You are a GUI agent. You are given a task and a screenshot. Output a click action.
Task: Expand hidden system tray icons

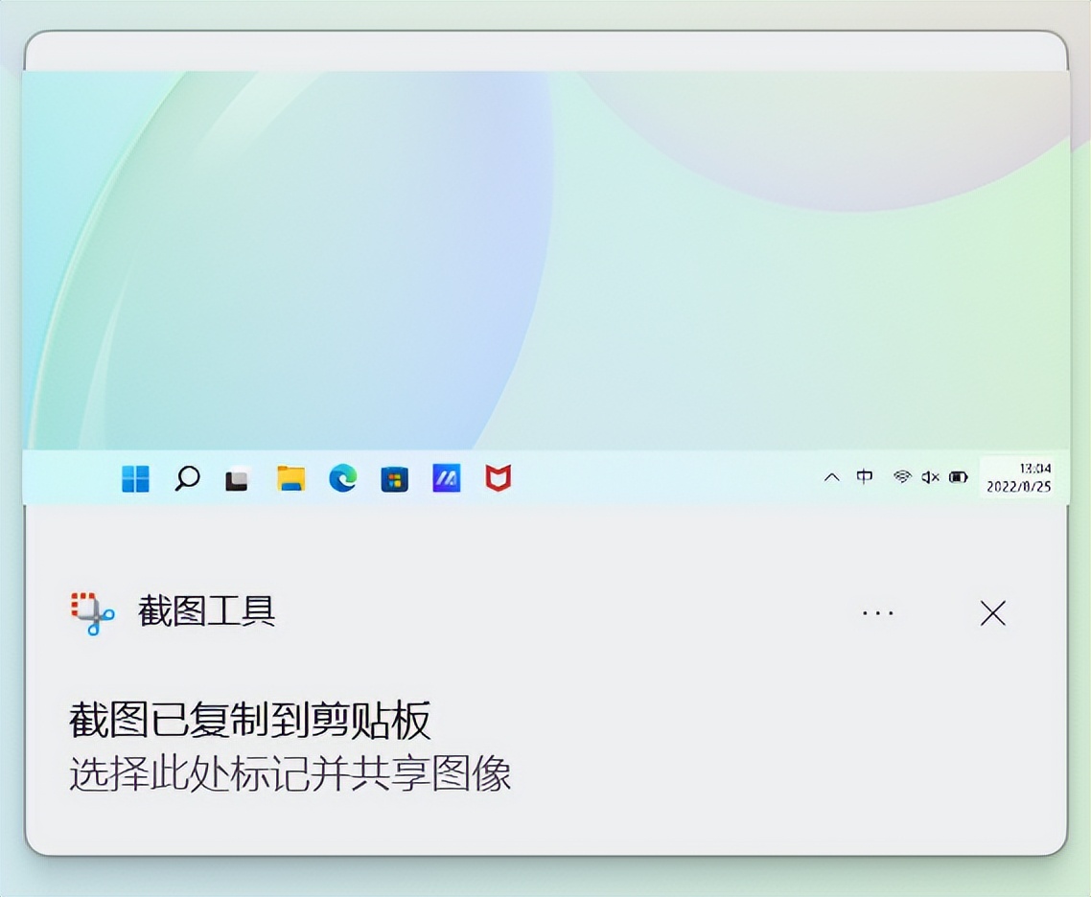(830, 476)
